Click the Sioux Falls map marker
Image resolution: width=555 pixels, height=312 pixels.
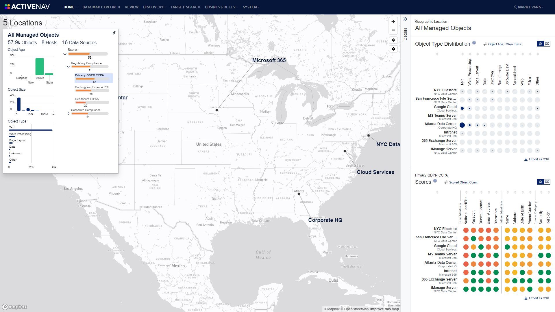[217, 110]
